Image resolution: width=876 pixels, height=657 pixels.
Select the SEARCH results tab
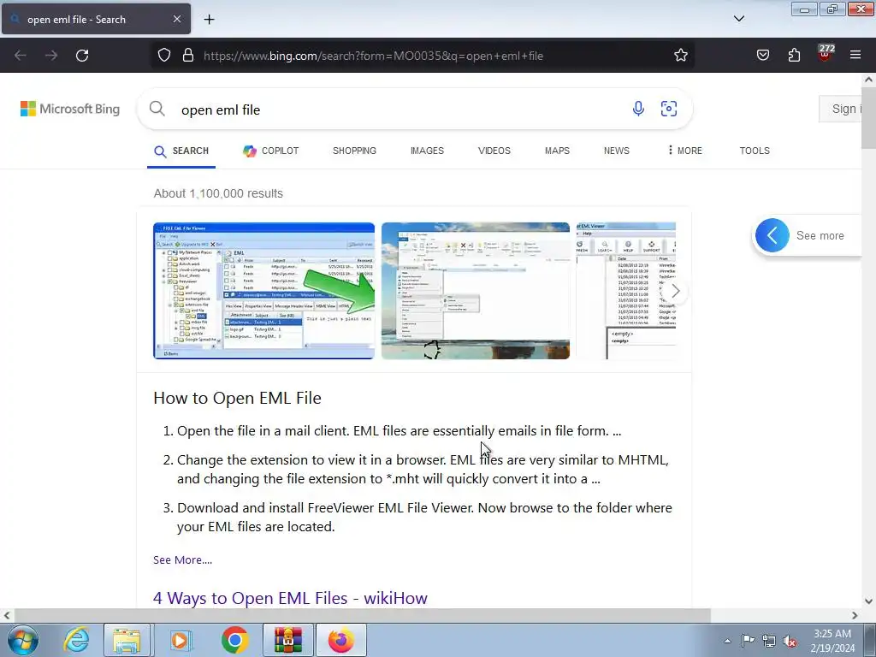click(181, 151)
